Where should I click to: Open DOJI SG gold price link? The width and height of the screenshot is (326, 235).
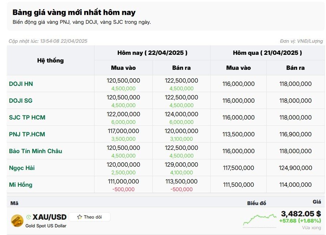coord(21,101)
